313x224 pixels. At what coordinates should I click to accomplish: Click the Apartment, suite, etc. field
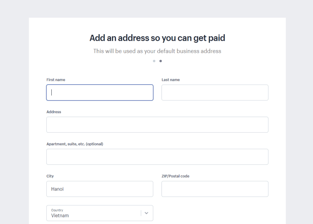(x=157, y=157)
